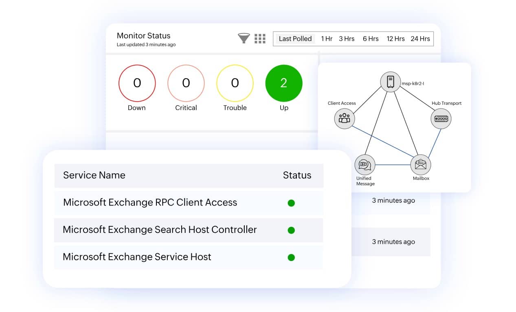Click the Critical label under the orange circle

[186, 108]
